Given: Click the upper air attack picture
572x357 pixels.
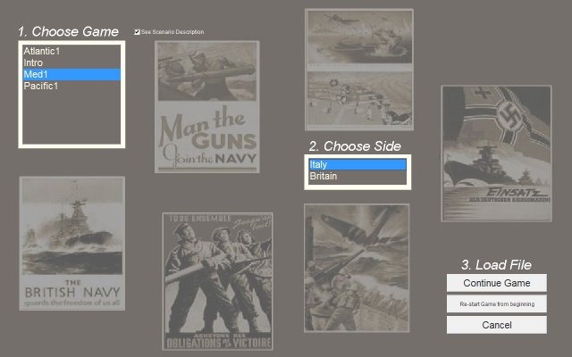Looking at the screenshot, I should (358, 38).
